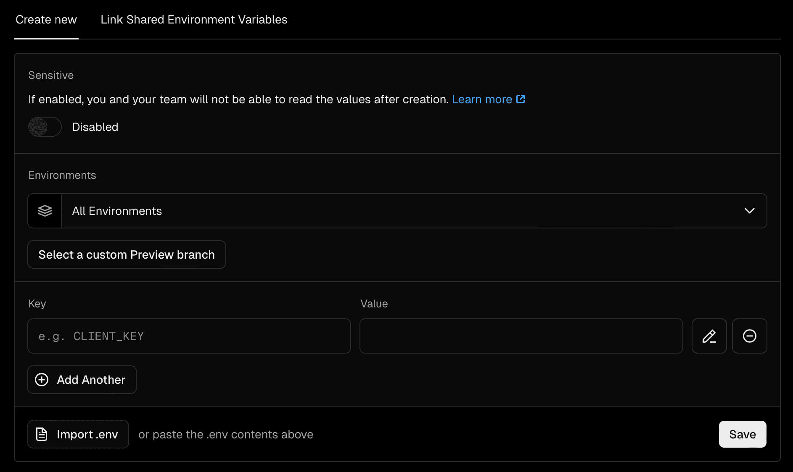
Task: Click inside the empty Value field
Action: pyautogui.click(x=521, y=336)
